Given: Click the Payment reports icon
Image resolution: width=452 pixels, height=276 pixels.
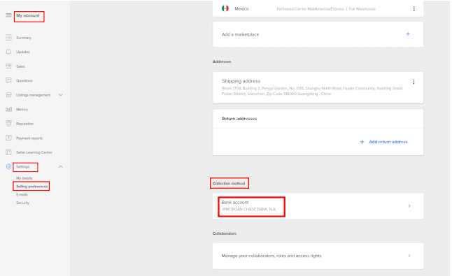Looking at the screenshot, I should coord(8,138).
